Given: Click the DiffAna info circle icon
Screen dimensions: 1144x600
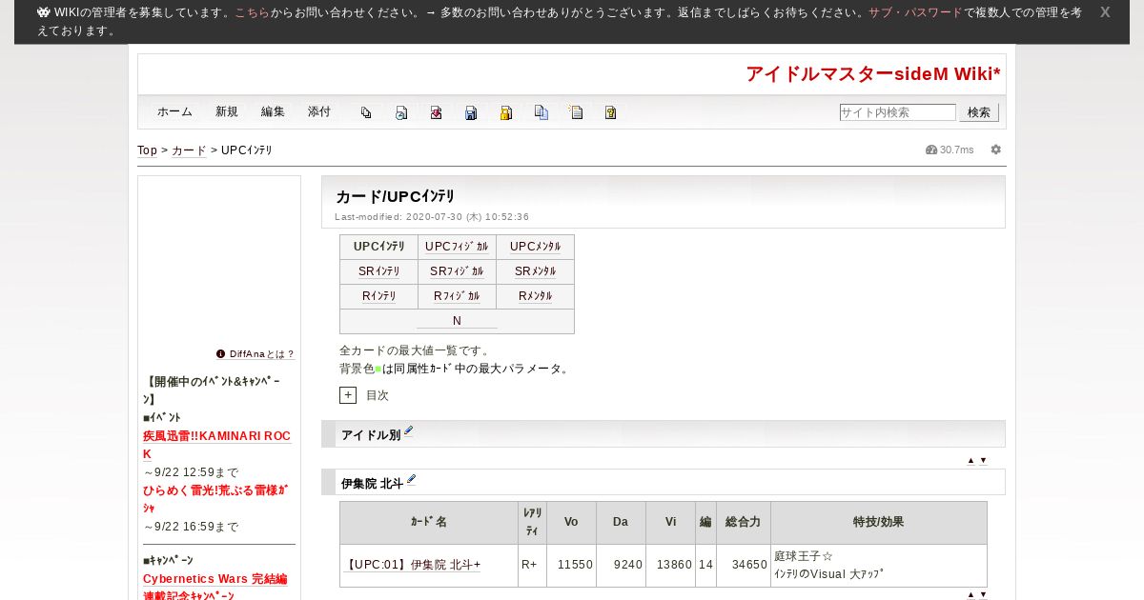Looking at the screenshot, I should click(x=221, y=353).
